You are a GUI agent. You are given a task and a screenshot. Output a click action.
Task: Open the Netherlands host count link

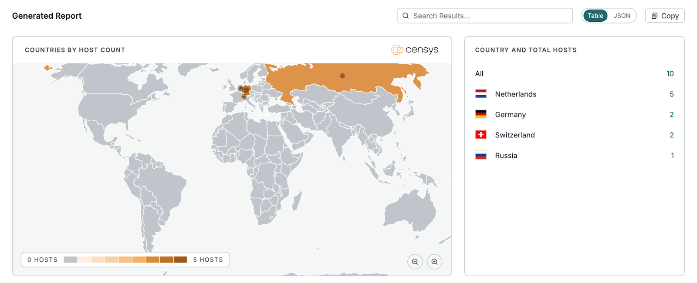tap(671, 94)
